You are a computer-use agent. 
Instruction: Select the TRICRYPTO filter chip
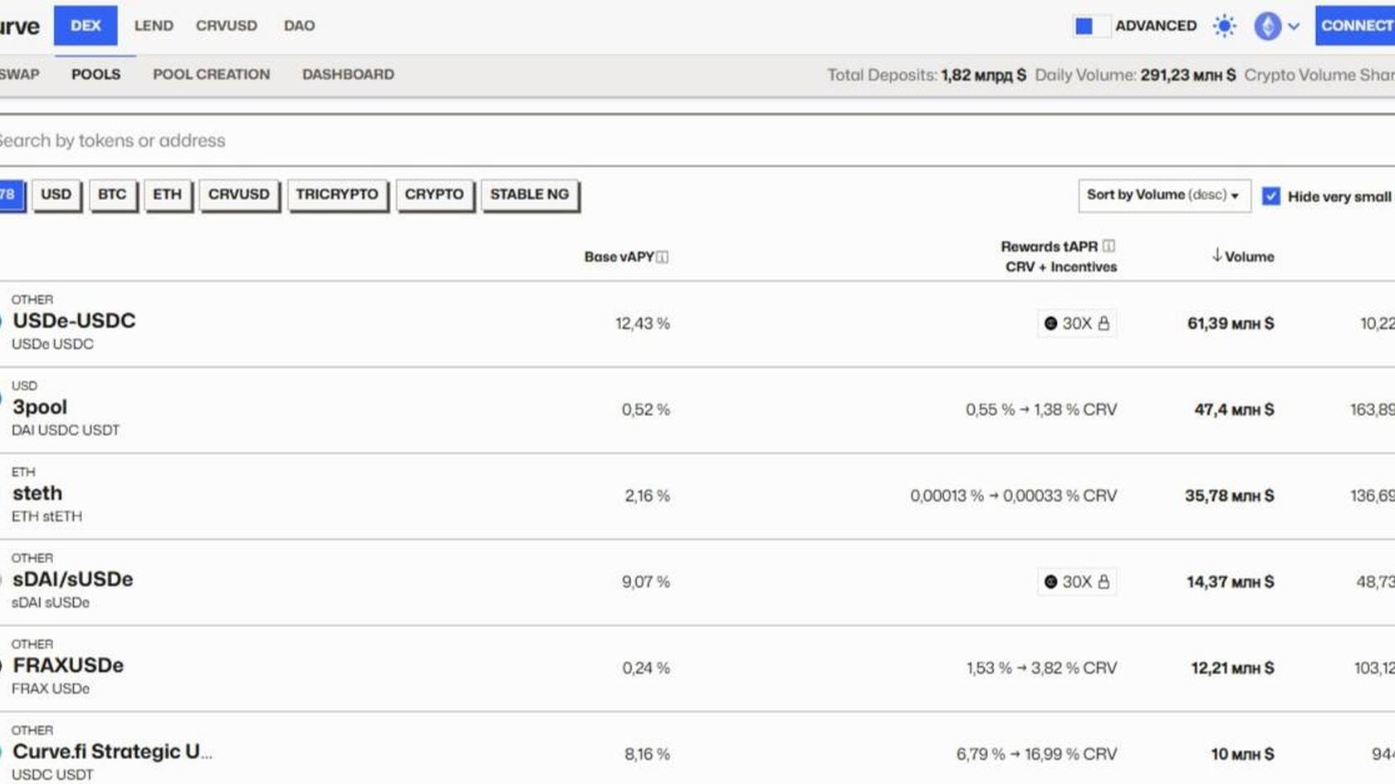click(x=338, y=194)
